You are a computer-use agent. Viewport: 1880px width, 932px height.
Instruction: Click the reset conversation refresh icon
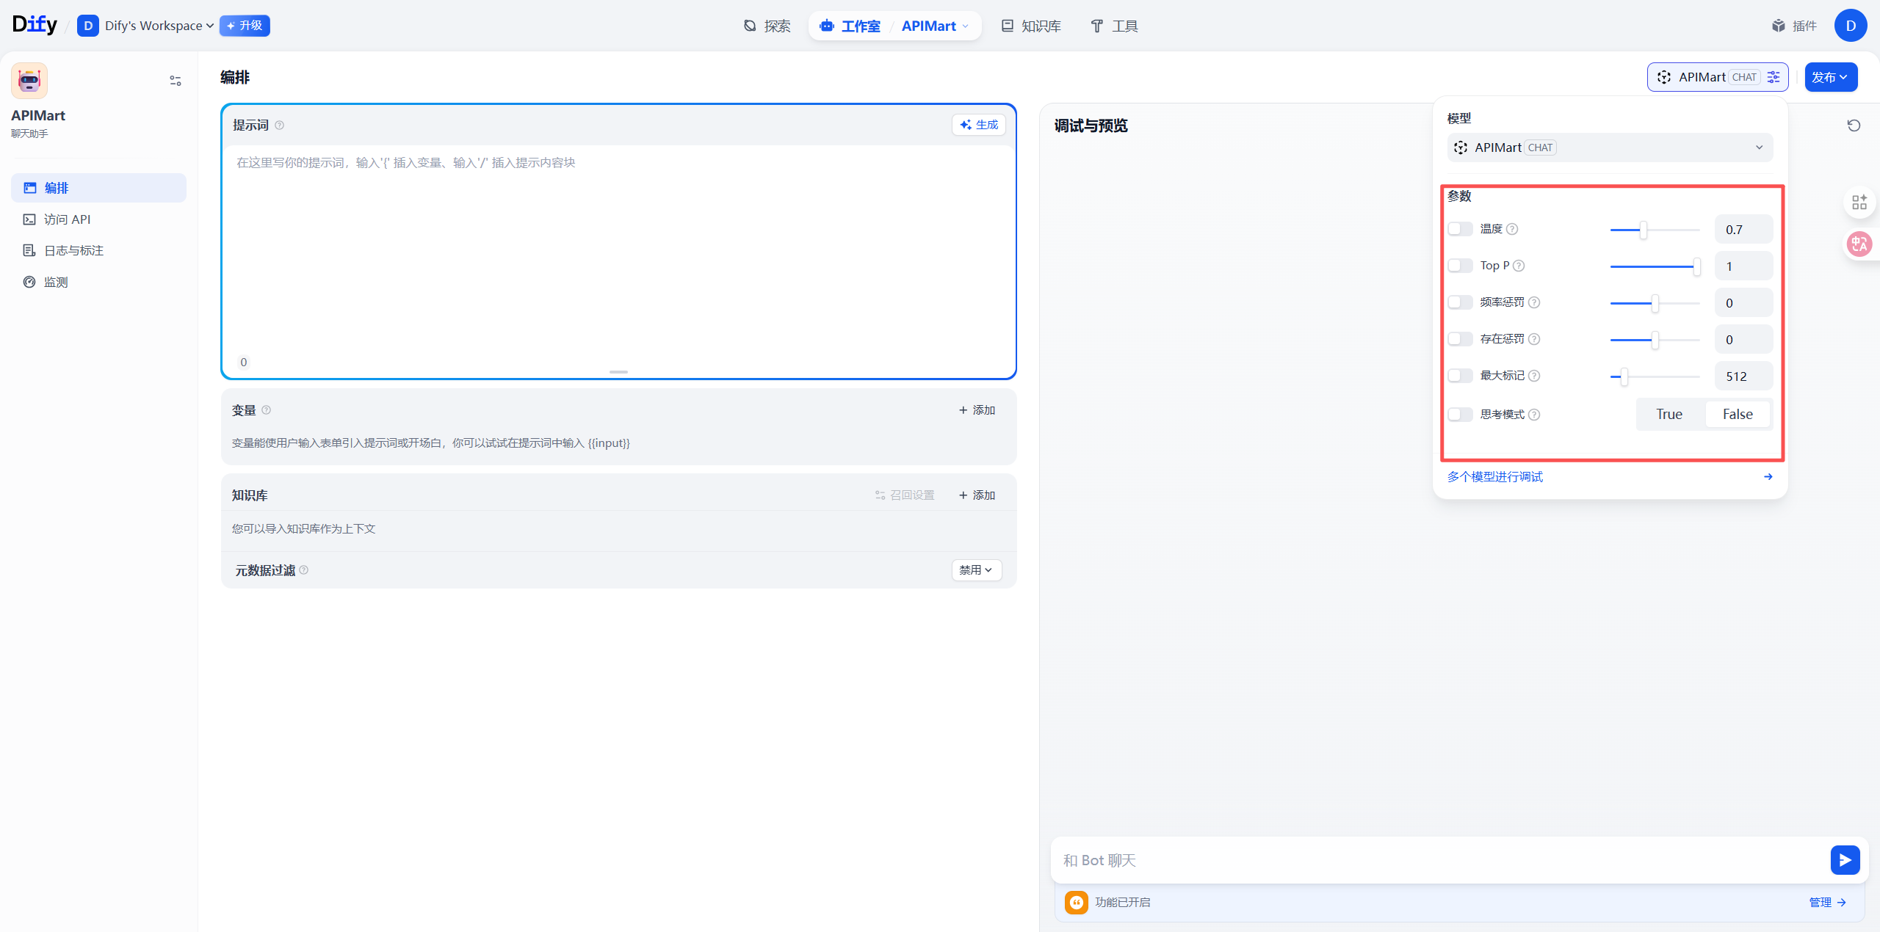pos(1853,125)
